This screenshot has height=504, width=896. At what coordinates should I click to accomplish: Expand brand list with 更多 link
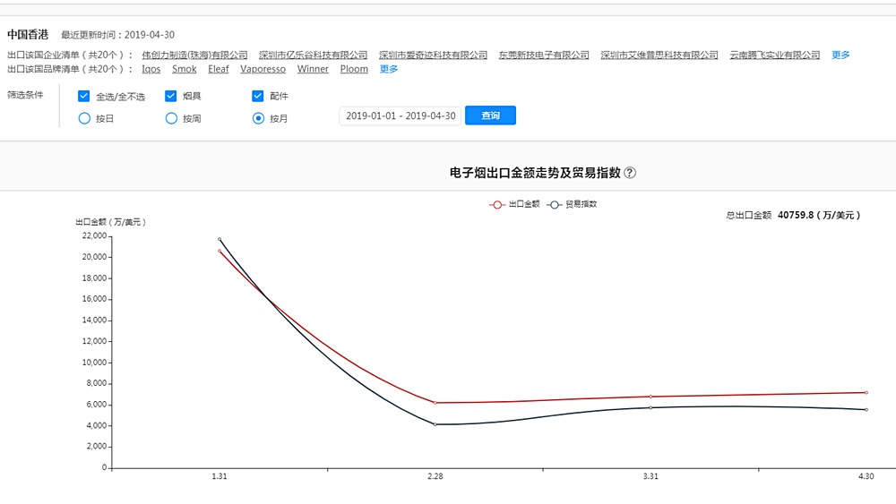(x=389, y=69)
